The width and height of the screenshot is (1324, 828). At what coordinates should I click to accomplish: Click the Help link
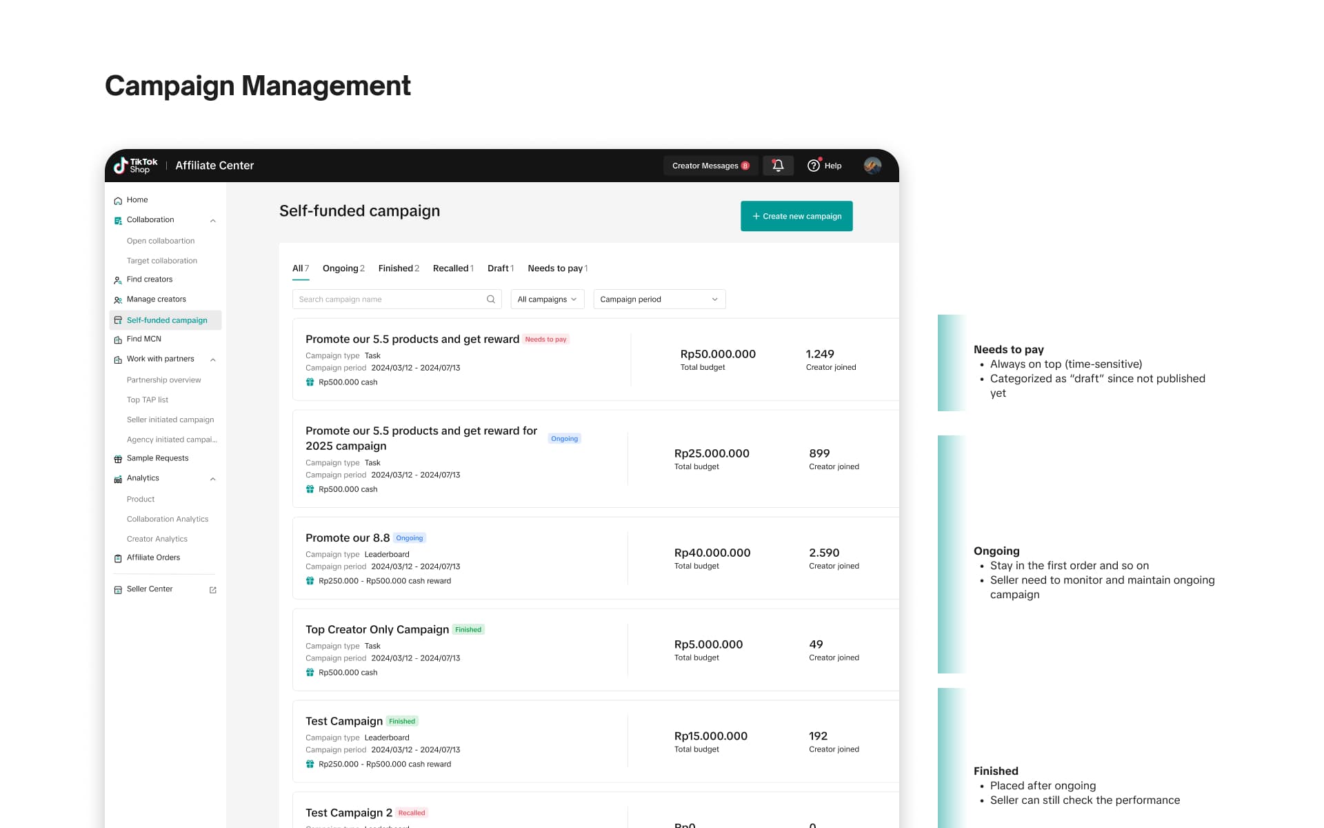point(833,166)
